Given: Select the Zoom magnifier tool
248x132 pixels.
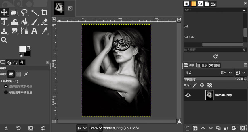Looking at the screenshot, I should click(x=4, y=40).
